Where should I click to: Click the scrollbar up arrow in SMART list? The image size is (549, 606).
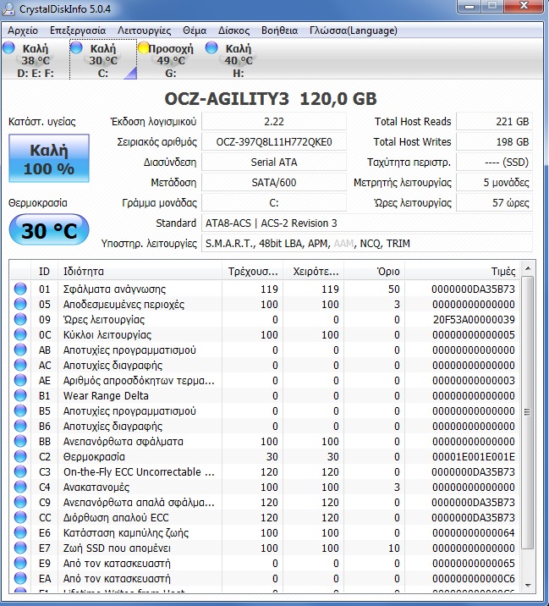[528, 268]
